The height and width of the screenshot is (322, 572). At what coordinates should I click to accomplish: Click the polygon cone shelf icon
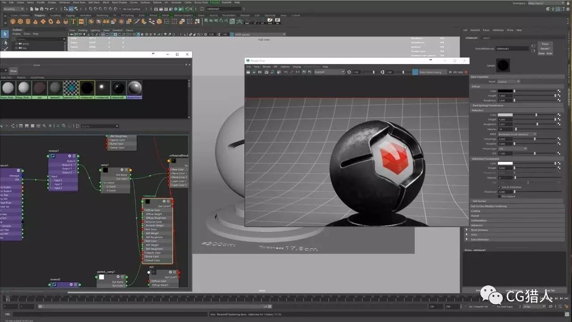(35, 21)
